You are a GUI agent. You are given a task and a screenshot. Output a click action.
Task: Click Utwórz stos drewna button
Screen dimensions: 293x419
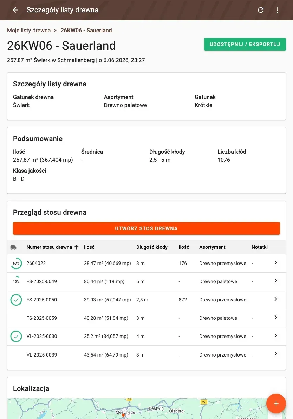click(146, 228)
